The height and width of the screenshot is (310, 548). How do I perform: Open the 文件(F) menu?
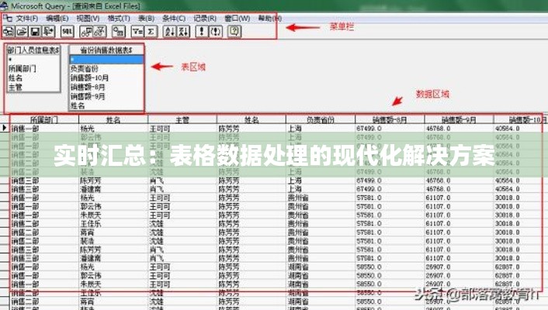point(27,18)
